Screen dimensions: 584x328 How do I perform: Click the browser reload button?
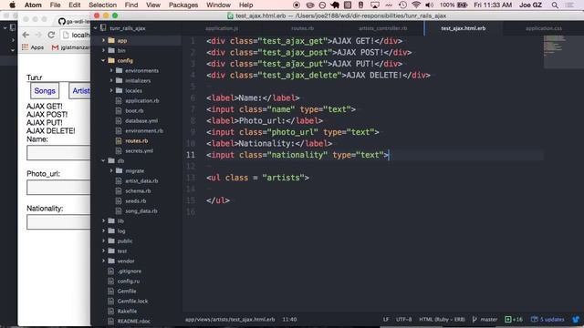tap(51, 35)
